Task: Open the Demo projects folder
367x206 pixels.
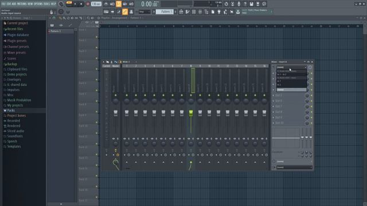Action: (x=17, y=74)
